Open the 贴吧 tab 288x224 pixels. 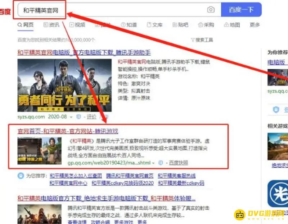180,25
